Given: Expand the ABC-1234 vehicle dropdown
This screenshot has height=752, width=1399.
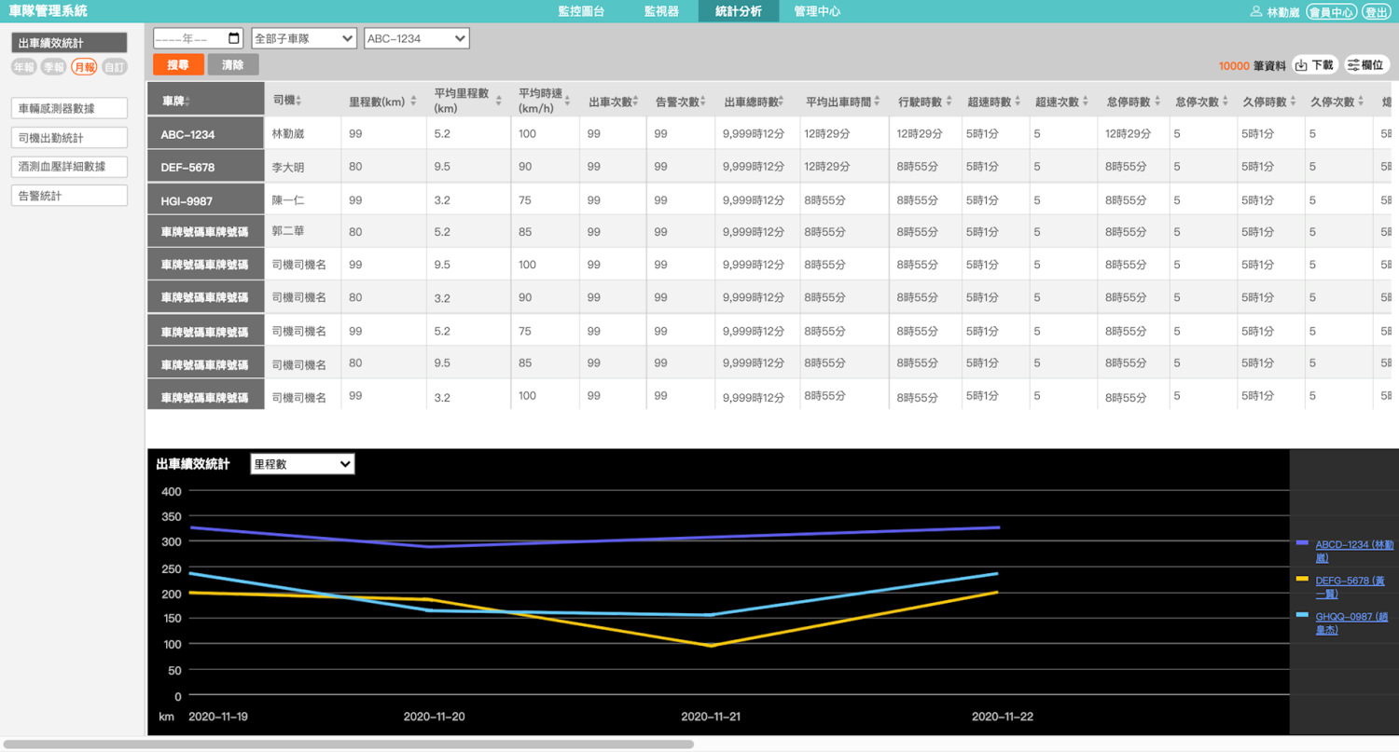Looking at the screenshot, I should click(x=417, y=38).
